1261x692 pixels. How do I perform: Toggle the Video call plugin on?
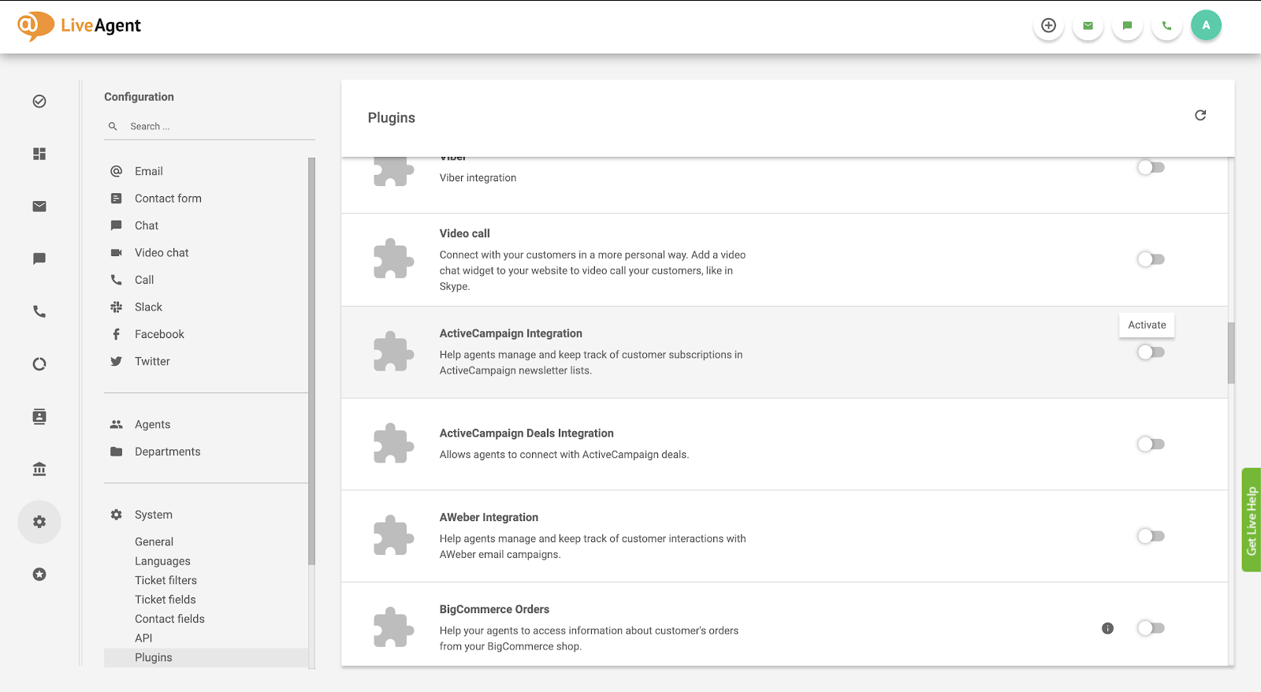click(x=1151, y=259)
